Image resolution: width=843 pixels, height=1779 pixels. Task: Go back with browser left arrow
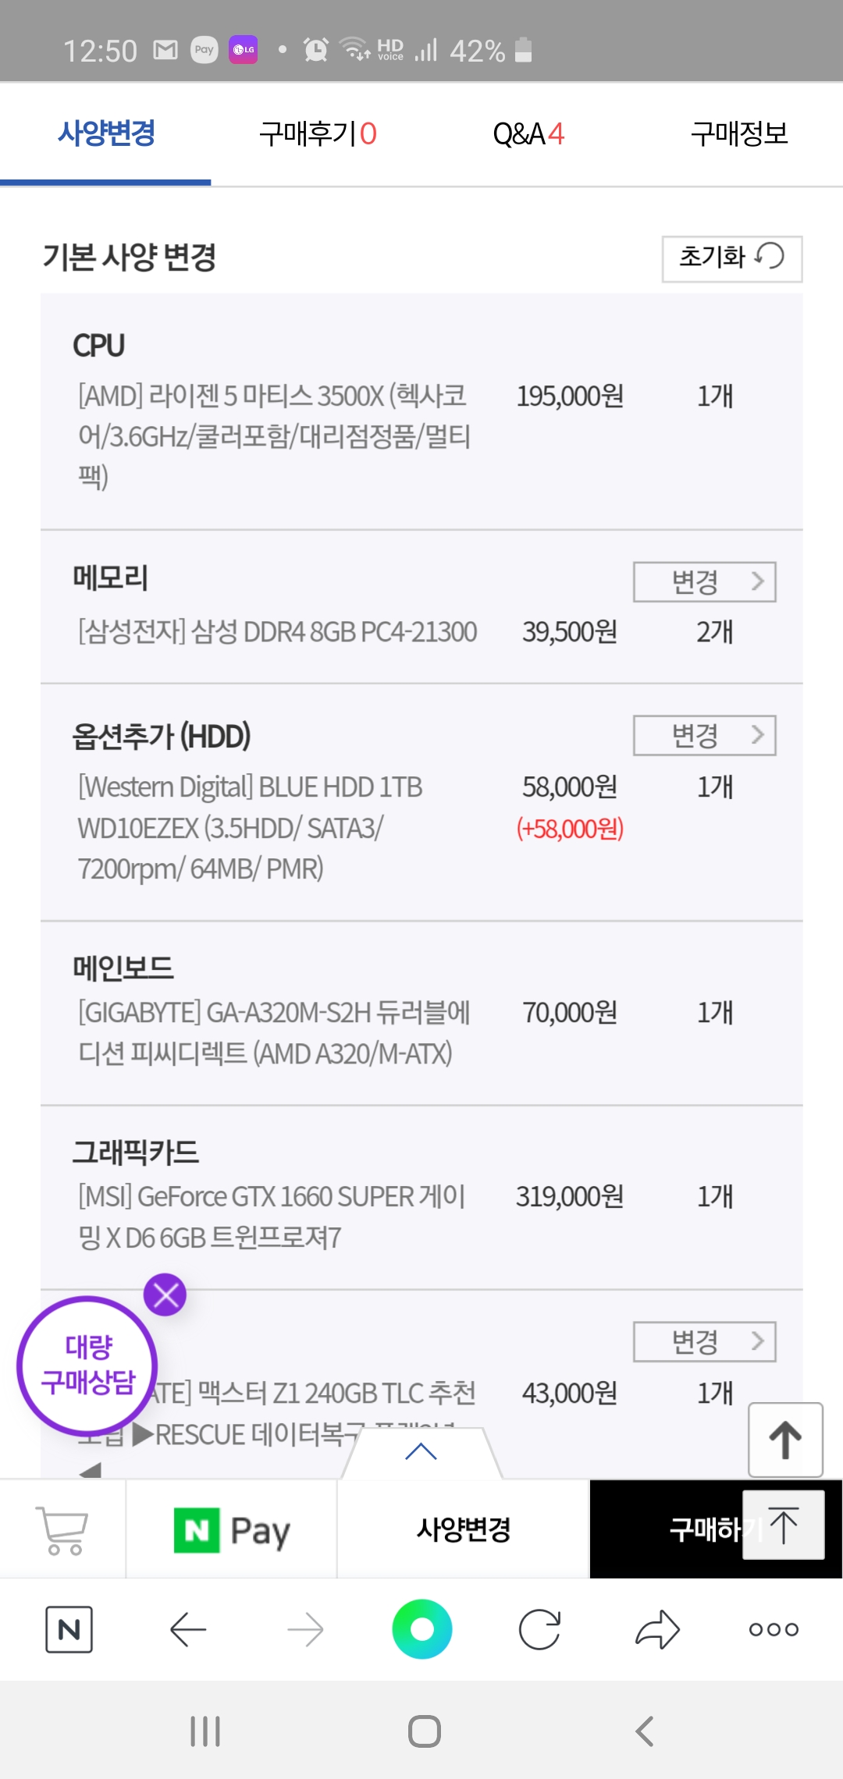coord(187,1629)
